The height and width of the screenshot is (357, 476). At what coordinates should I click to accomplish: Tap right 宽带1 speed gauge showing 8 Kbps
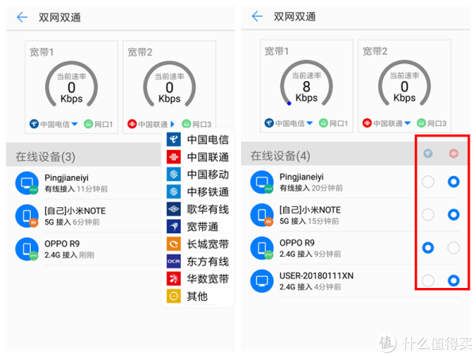[x=306, y=84]
